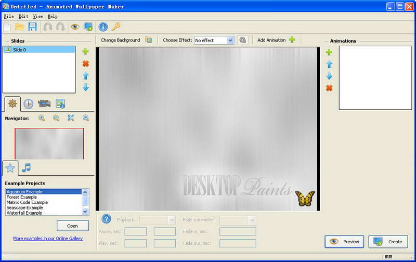Screen dimensions: 416x262
Task: Fit to window in Navigator
Action: (71, 117)
